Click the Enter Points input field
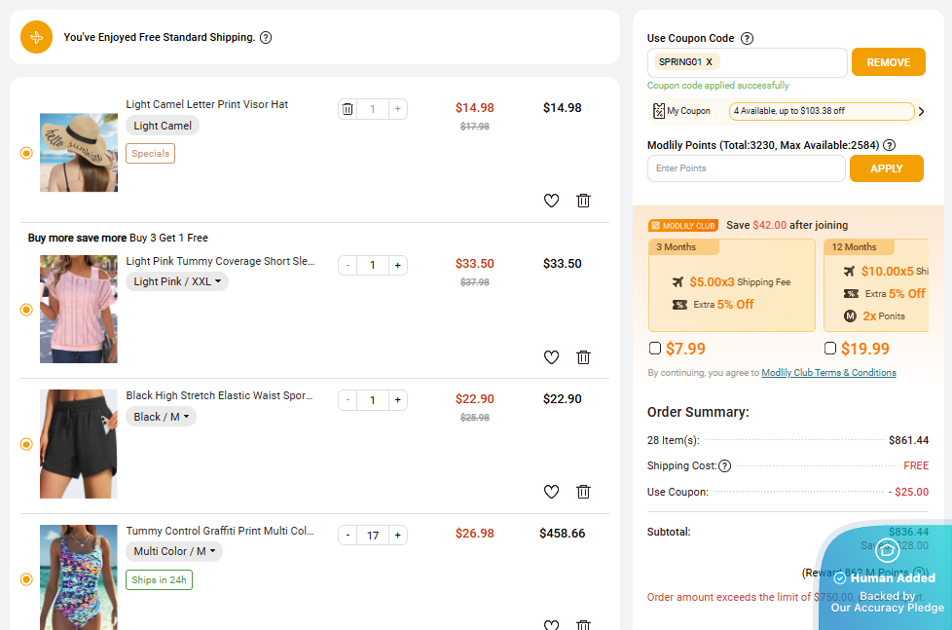This screenshot has width=952, height=630. click(x=746, y=168)
